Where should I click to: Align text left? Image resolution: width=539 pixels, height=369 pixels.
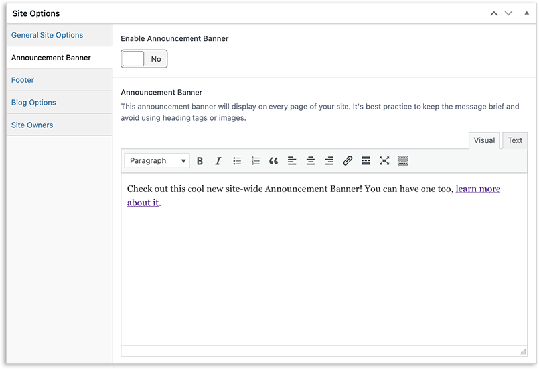[292, 161]
